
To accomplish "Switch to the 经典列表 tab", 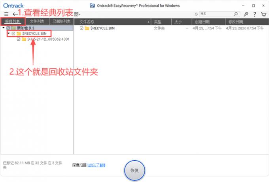I will tap(12, 21).
